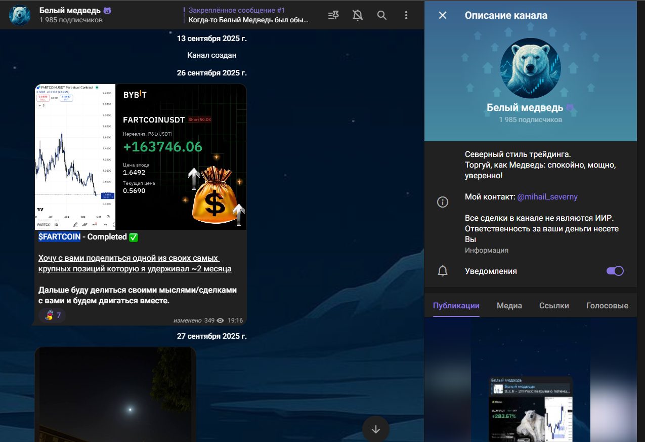Open the Голосовые tab
Screen dimensions: 645x442
tap(607, 305)
